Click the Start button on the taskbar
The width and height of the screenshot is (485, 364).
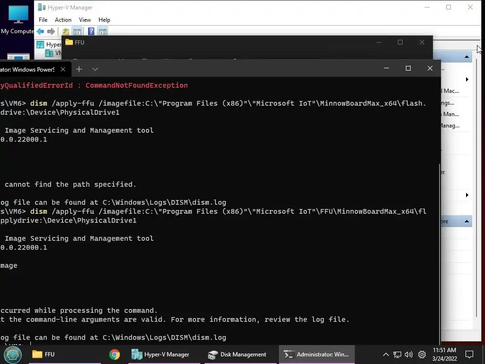(x=12, y=355)
